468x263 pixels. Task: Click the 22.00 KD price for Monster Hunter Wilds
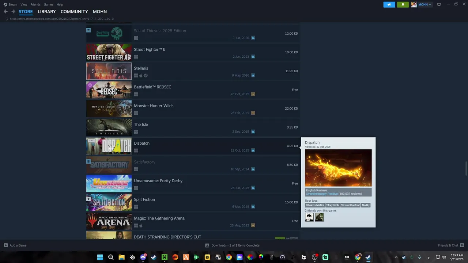click(291, 108)
